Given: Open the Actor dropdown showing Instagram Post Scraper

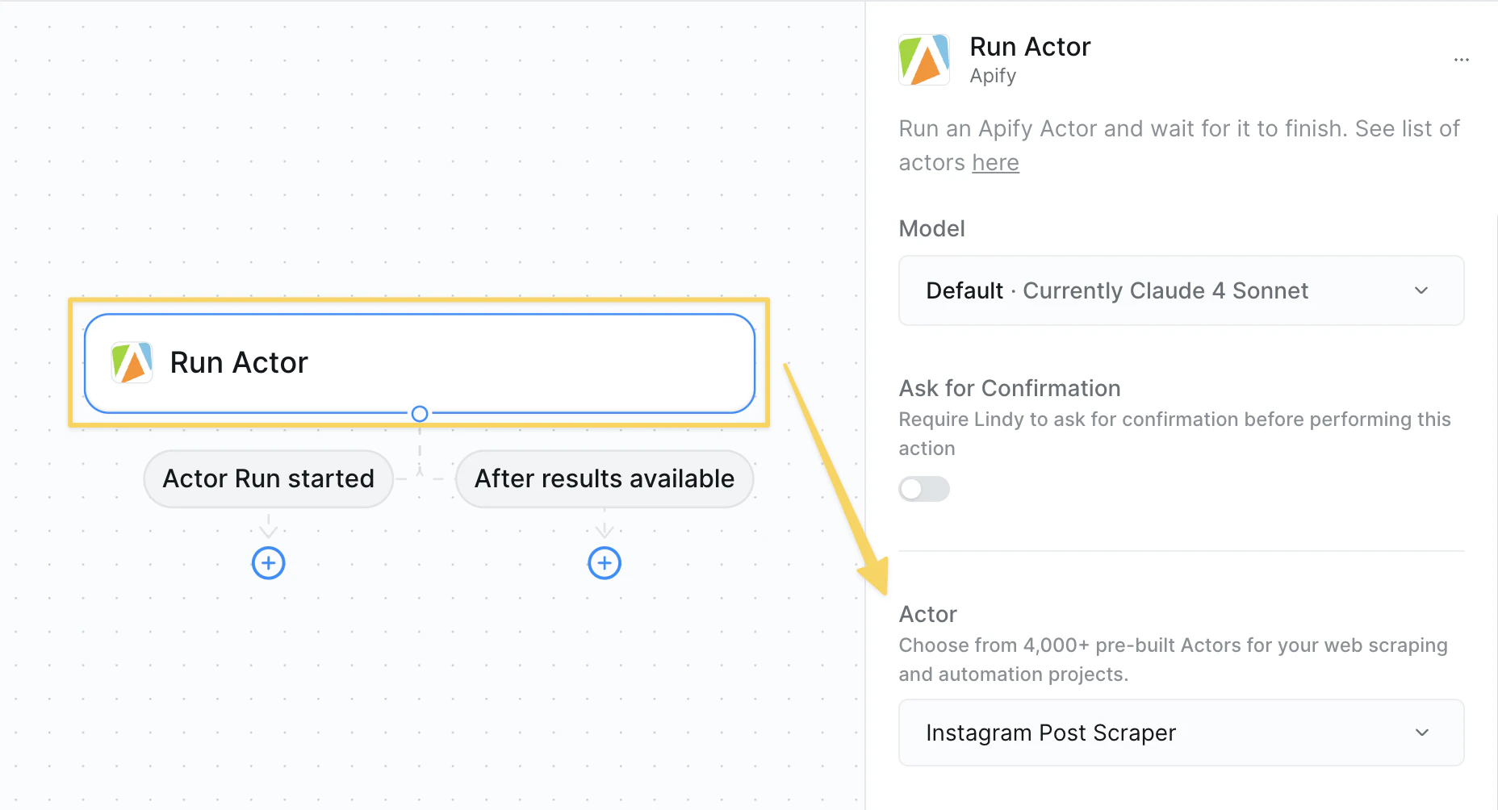Looking at the screenshot, I should click(1182, 733).
